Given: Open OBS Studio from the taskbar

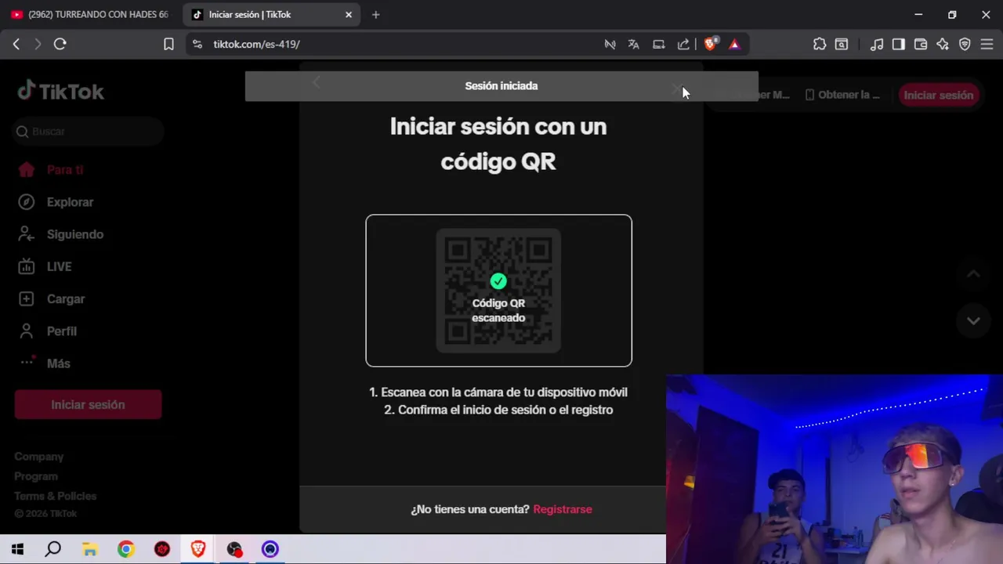Looking at the screenshot, I should (234, 549).
